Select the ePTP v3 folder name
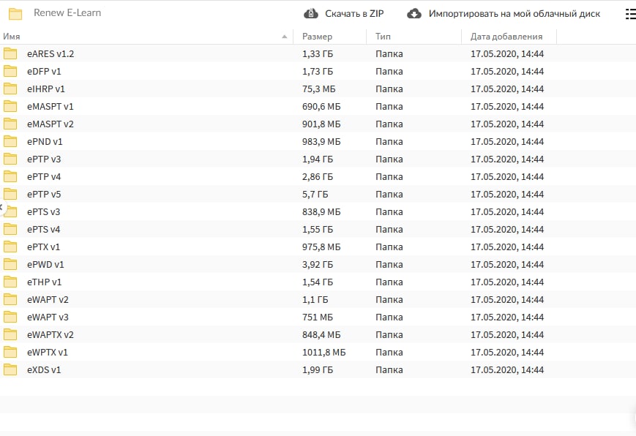This screenshot has width=636, height=436. [x=44, y=159]
